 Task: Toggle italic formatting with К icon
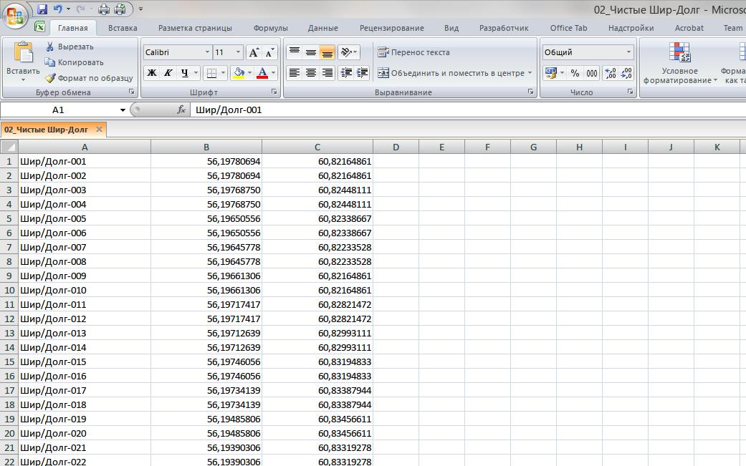coord(167,72)
